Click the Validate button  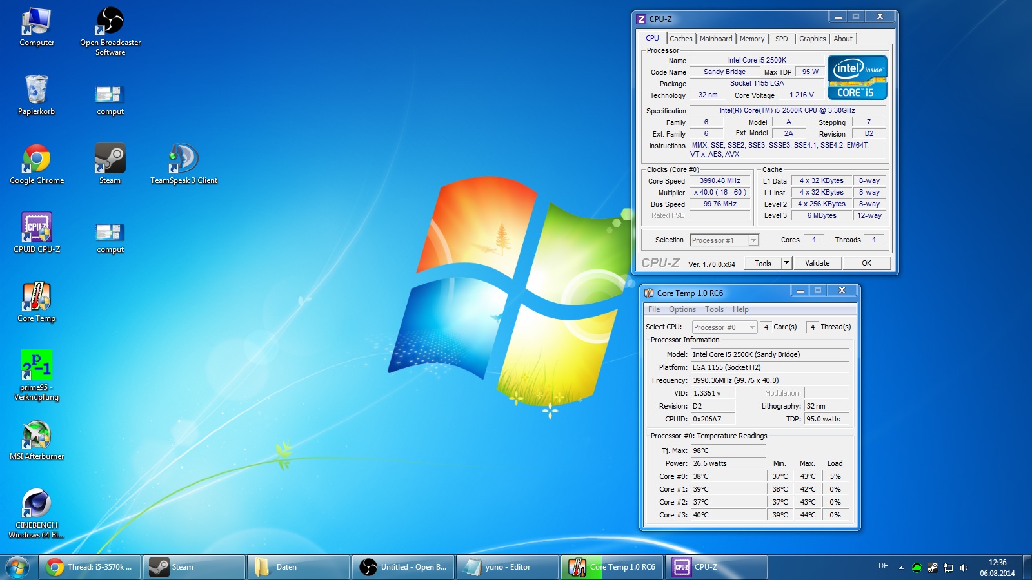[817, 263]
